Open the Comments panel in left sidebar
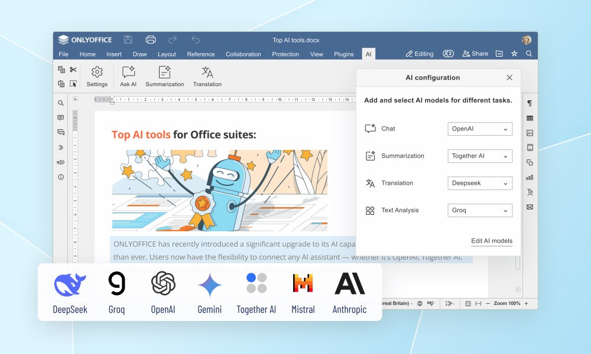This screenshot has width=591, height=354. coord(61,132)
